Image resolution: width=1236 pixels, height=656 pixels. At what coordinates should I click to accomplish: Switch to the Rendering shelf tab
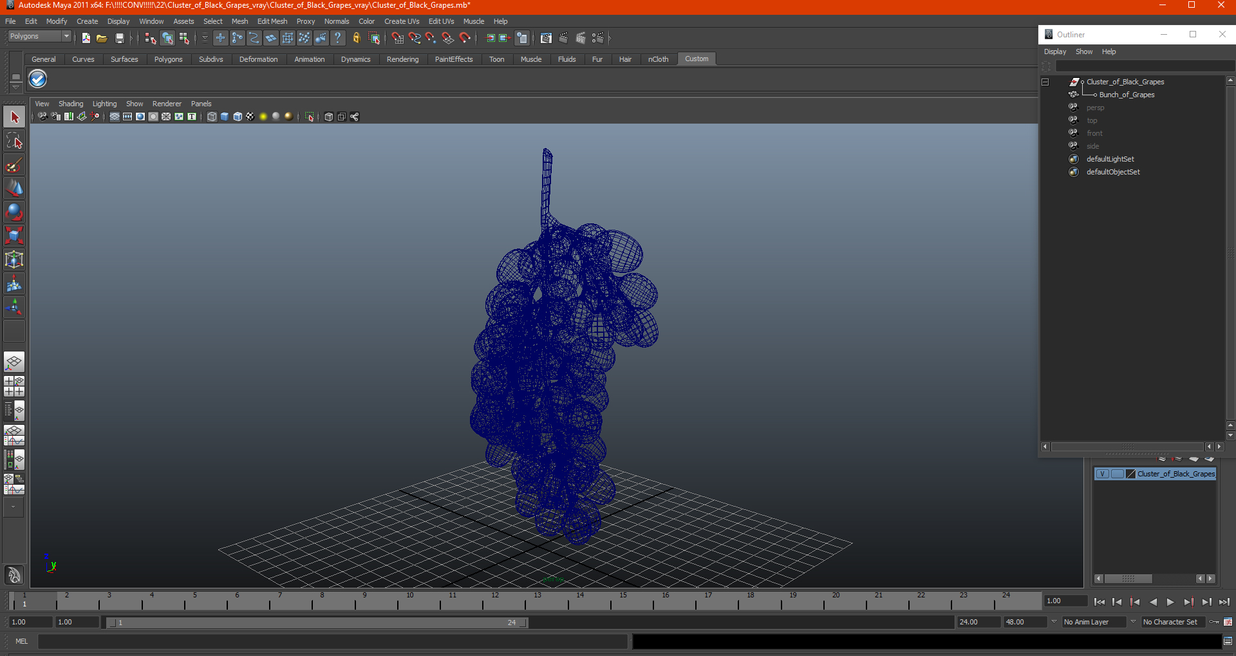pos(402,59)
